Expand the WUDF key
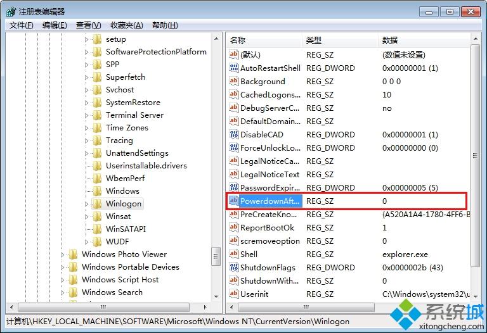 pyautogui.click(x=86, y=242)
